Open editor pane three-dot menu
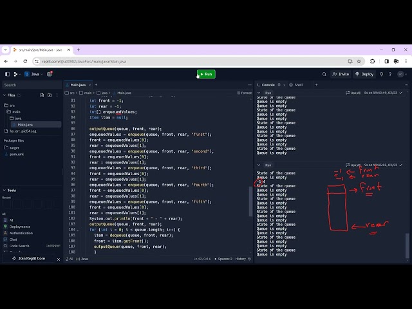The height and width of the screenshot is (309, 412). click(250, 84)
